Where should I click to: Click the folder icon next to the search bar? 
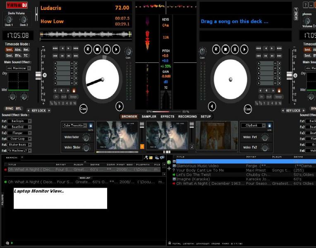(151, 158)
